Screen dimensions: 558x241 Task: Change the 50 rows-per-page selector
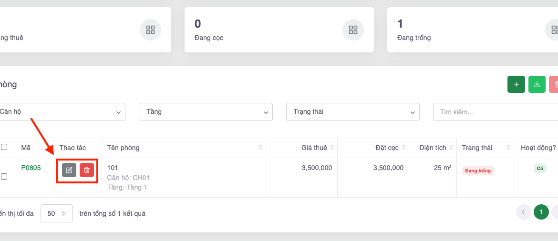click(x=57, y=213)
